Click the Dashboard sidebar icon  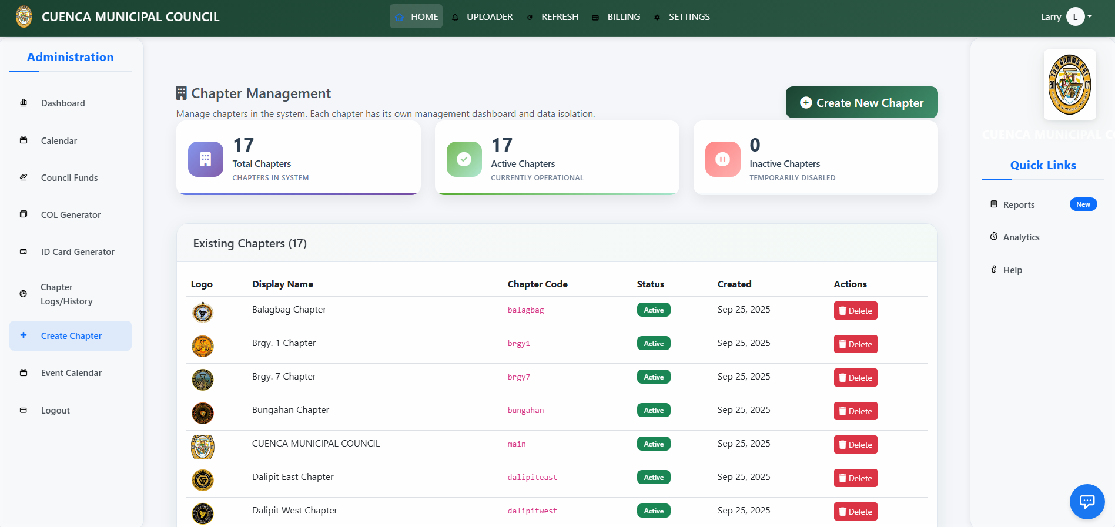click(24, 103)
